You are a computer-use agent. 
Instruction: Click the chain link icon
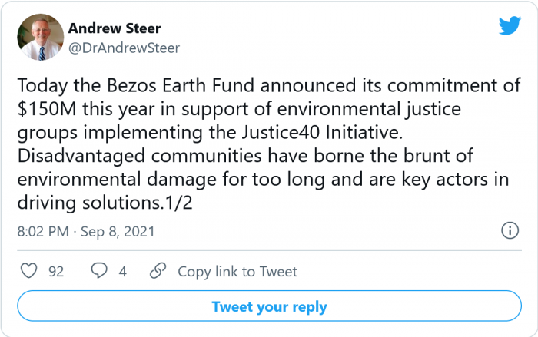[x=158, y=271]
